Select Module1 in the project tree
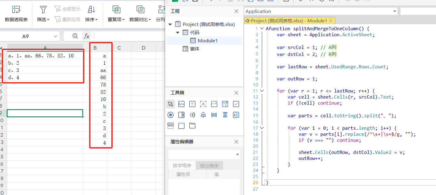436x195 pixels. click(208, 41)
